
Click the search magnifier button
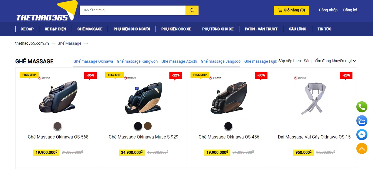(192, 11)
